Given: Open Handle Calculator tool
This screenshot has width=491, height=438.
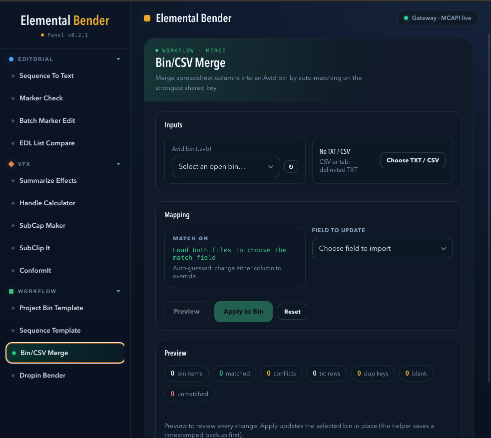Looking at the screenshot, I should pyautogui.click(x=47, y=203).
